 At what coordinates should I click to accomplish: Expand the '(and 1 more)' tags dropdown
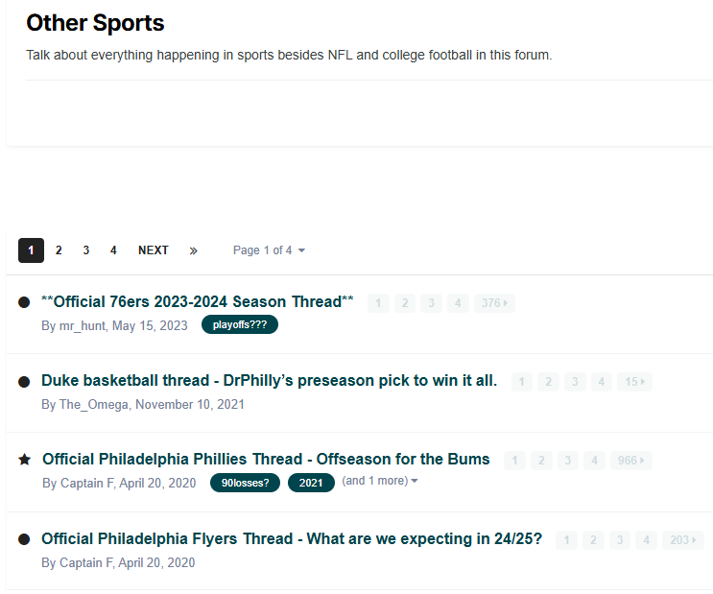click(380, 481)
